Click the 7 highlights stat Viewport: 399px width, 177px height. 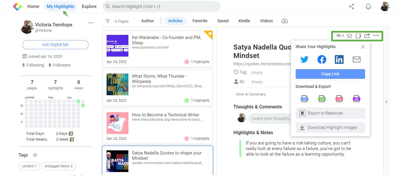pos(55,85)
